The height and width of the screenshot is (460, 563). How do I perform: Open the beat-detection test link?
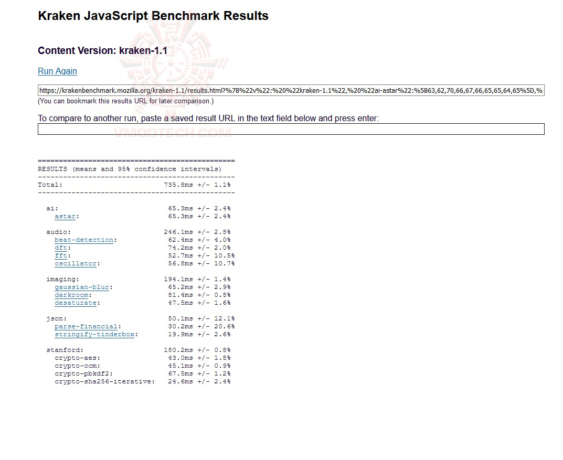click(x=84, y=240)
